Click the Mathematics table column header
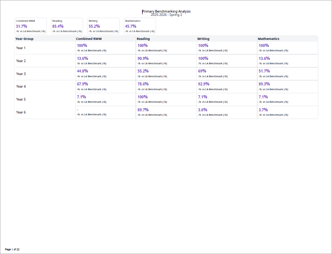 click(x=268, y=39)
